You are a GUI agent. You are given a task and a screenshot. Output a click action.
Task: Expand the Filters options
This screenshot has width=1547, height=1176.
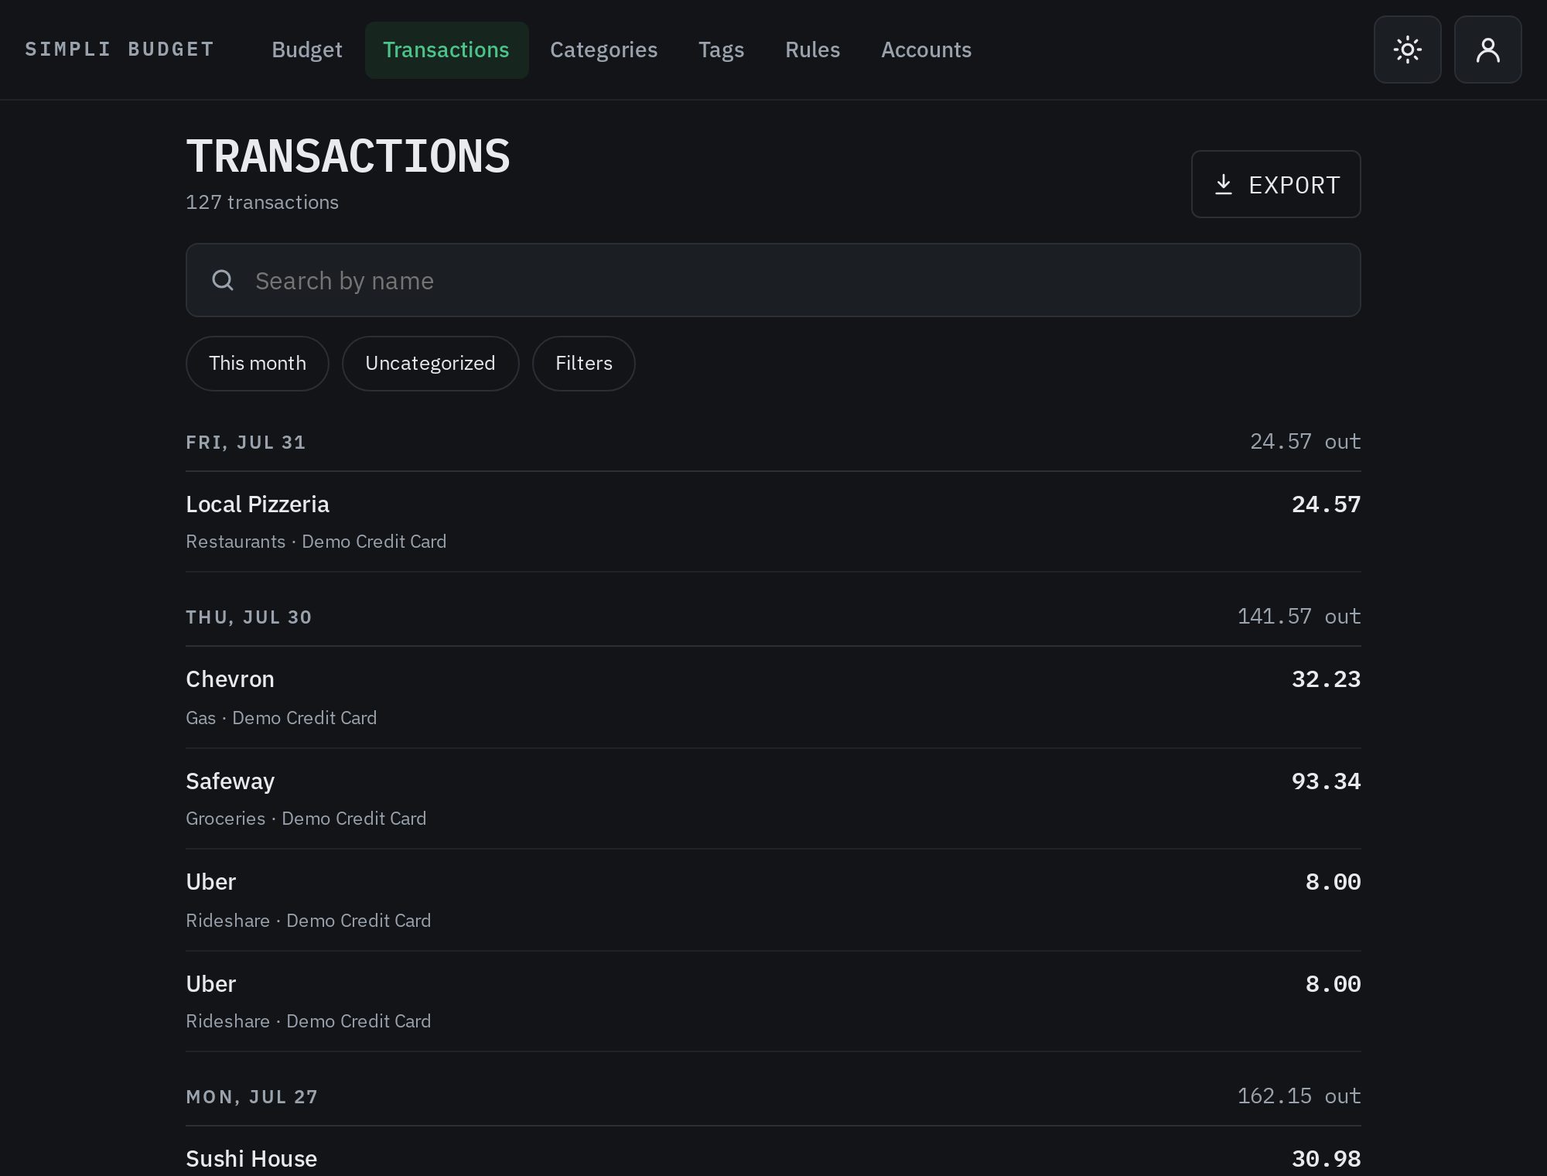point(583,363)
